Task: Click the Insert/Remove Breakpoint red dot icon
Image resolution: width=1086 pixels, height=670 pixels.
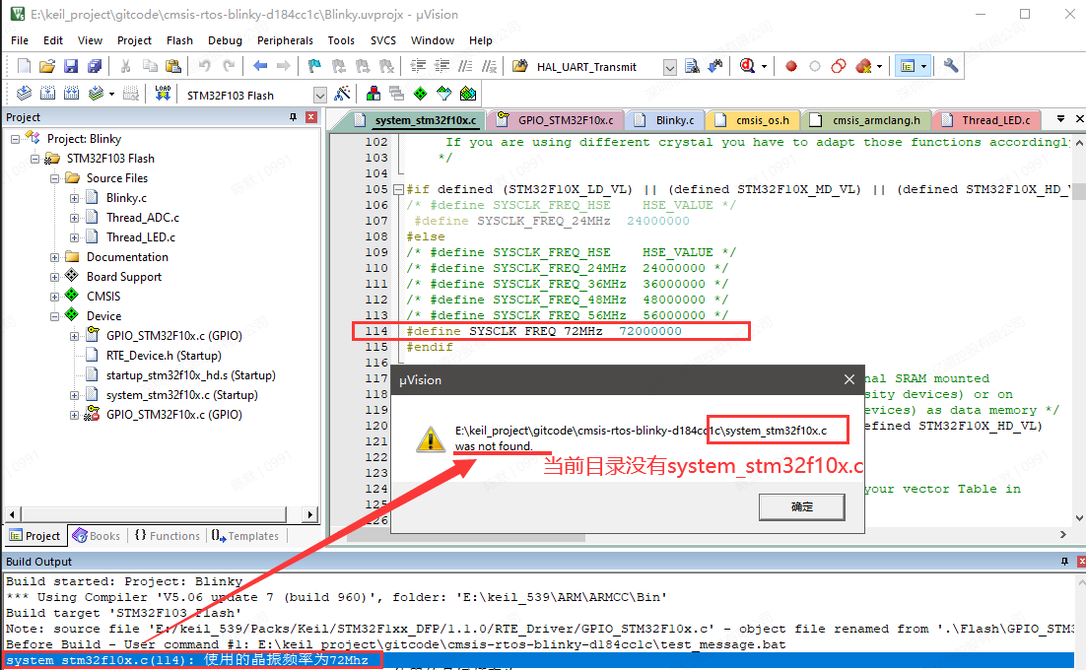Action: pos(790,67)
